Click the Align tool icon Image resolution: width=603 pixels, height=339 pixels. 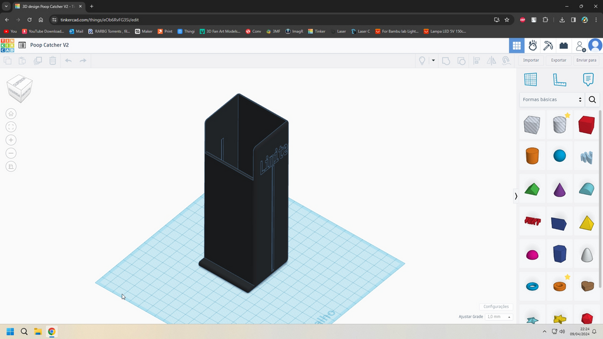476,61
